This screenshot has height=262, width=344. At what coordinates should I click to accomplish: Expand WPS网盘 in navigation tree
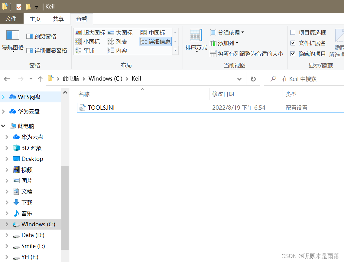[3, 97]
